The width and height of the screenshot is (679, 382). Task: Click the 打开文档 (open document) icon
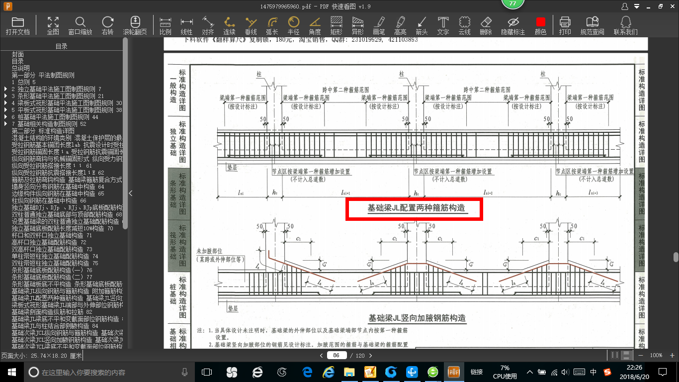[x=18, y=22]
